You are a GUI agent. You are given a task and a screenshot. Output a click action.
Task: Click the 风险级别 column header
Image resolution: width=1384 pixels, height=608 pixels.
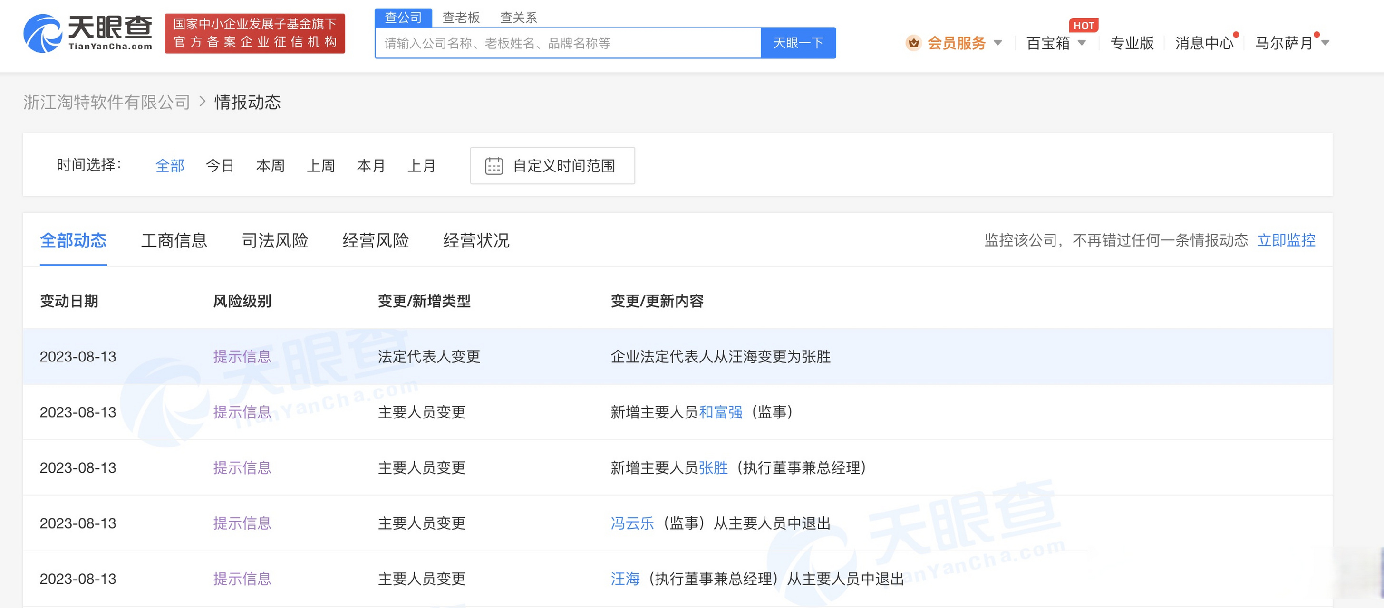point(242,301)
